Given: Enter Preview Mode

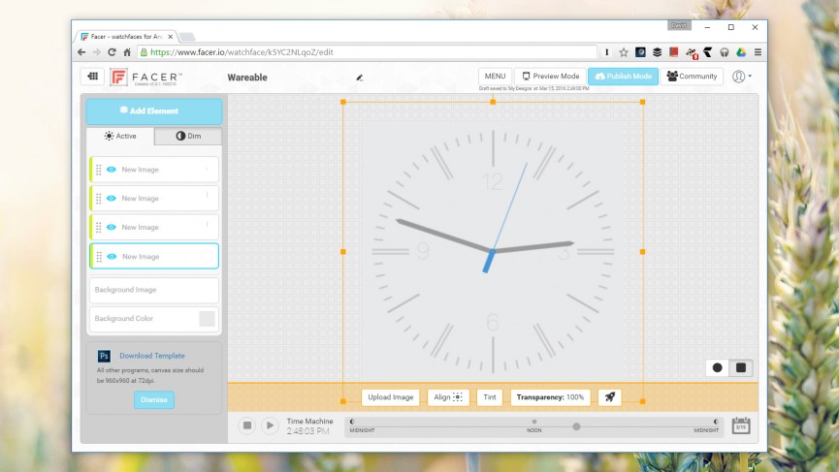Looking at the screenshot, I should [550, 77].
